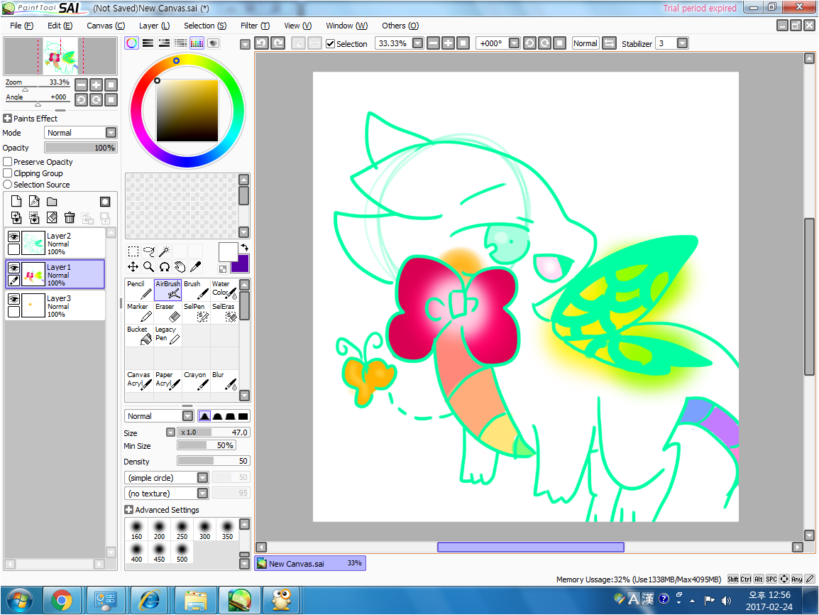Screen dimensions: 819x615
Task: Toggle the swatches panel button
Action: tap(197, 43)
